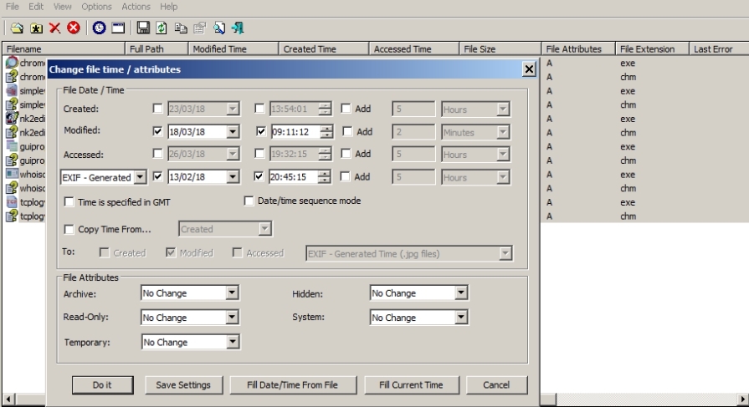This screenshot has width=749, height=407.
Task: Sort by the File Attributes column header
Action: (x=577, y=48)
